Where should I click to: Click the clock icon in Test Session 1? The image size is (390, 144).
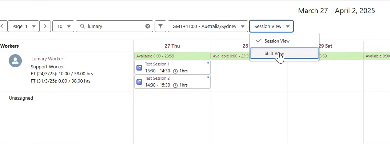(x=175, y=71)
